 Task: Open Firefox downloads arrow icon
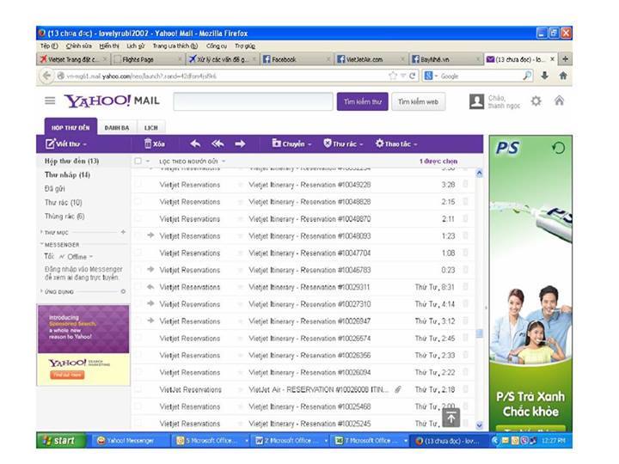point(544,76)
